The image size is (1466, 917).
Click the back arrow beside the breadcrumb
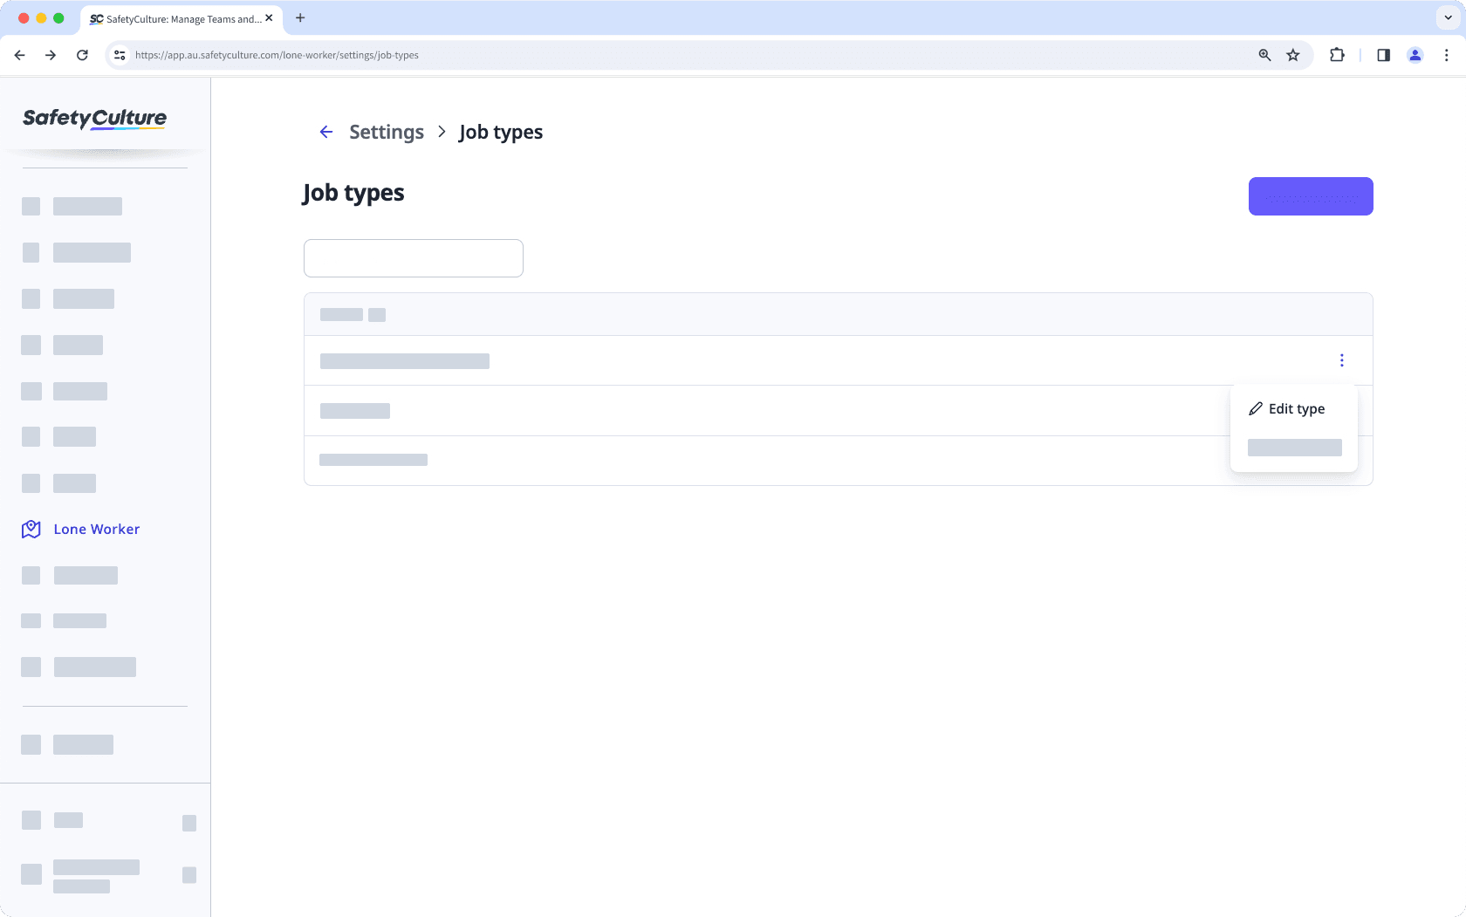coord(325,132)
